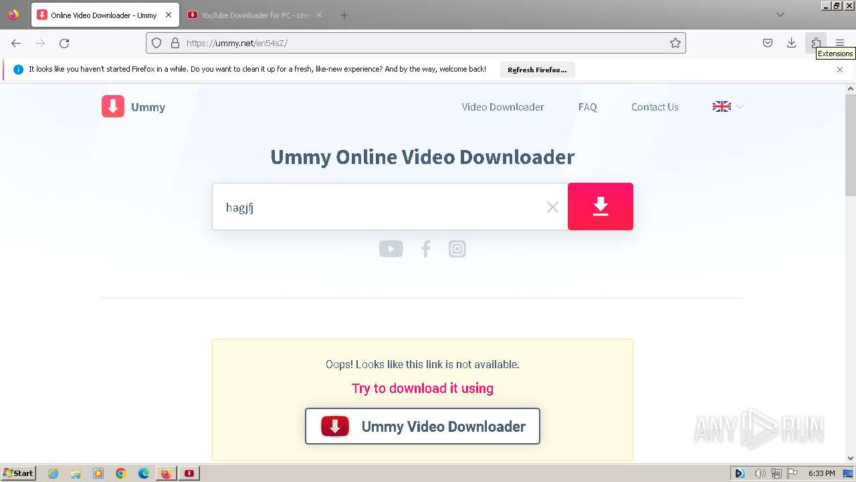
Task: Click the scrollbar down arrow
Action: (x=851, y=459)
